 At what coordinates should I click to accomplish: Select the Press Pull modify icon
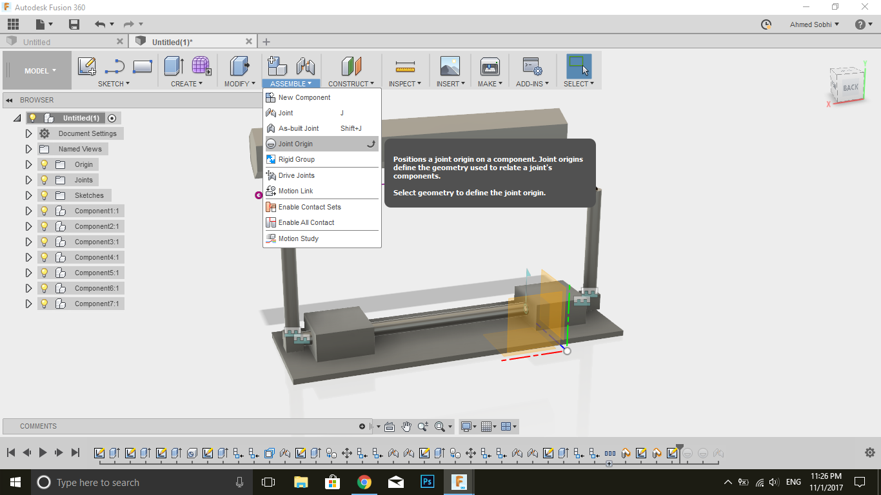239,66
